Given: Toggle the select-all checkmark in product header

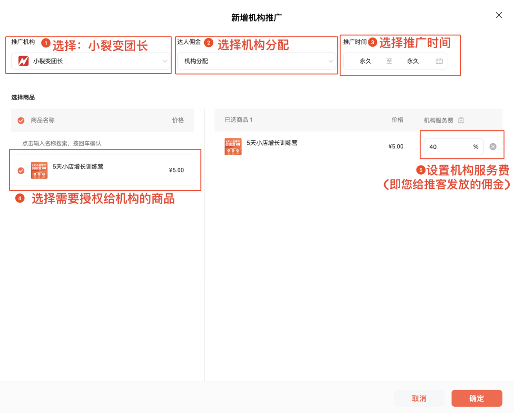Looking at the screenshot, I should pyautogui.click(x=20, y=120).
